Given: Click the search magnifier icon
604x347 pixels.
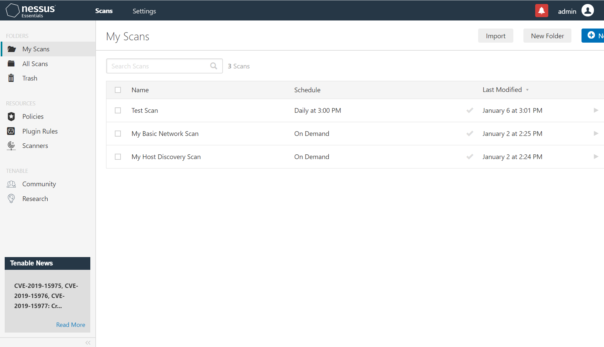Looking at the screenshot, I should tap(214, 66).
